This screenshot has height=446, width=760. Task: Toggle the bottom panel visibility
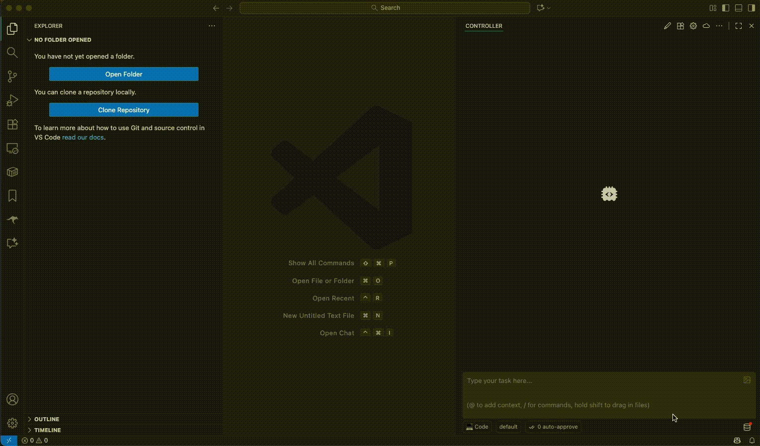pos(739,8)
